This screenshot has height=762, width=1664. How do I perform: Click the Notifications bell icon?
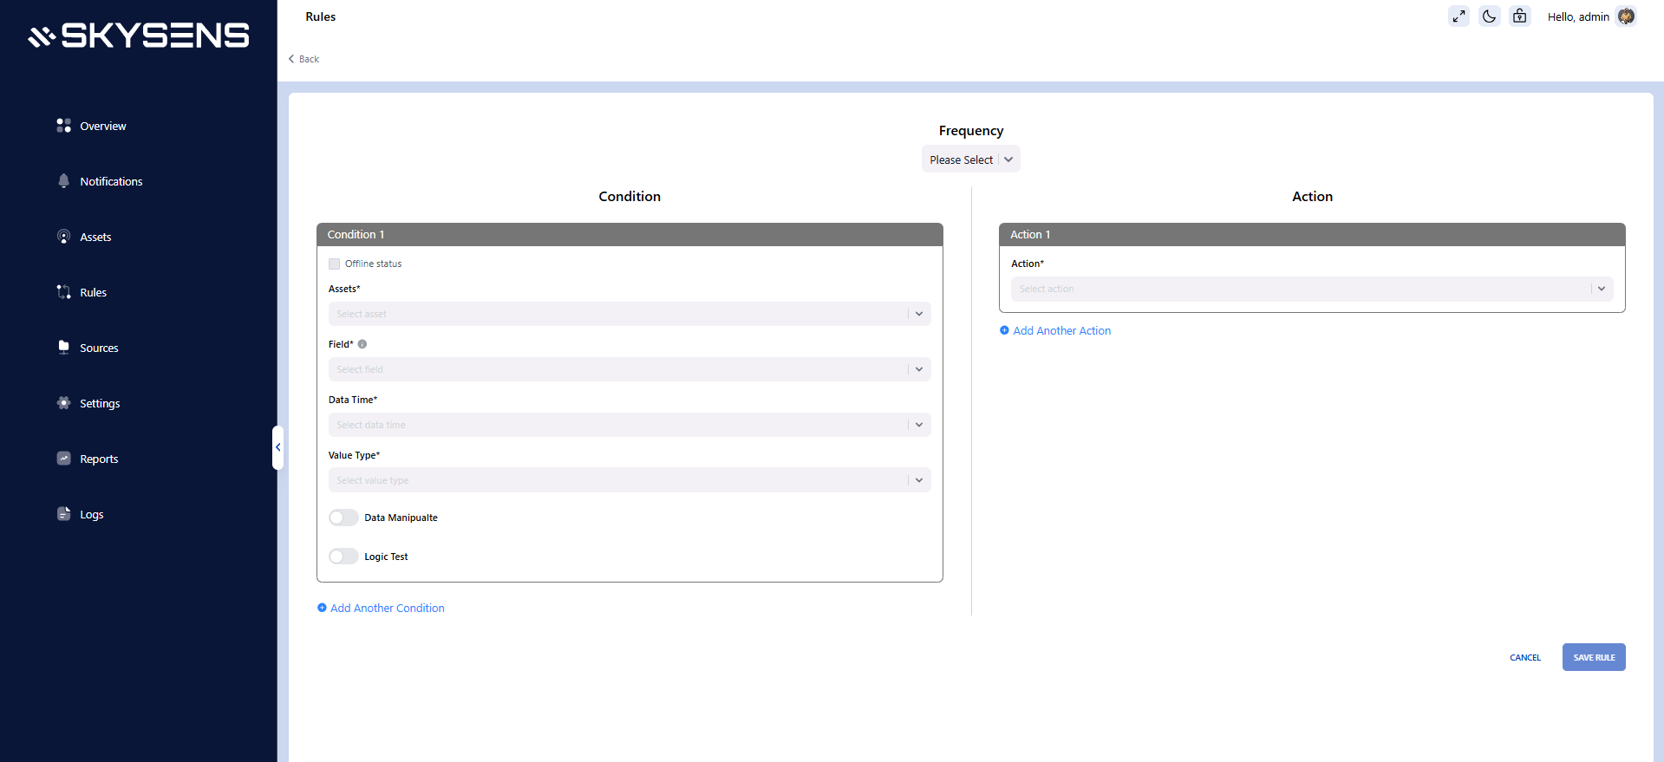click(63, 181)
